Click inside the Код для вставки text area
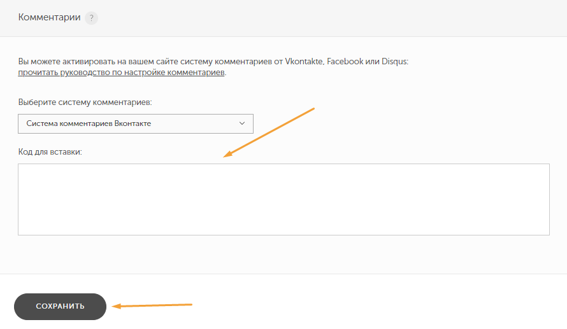567x329 pixels. 284,199
